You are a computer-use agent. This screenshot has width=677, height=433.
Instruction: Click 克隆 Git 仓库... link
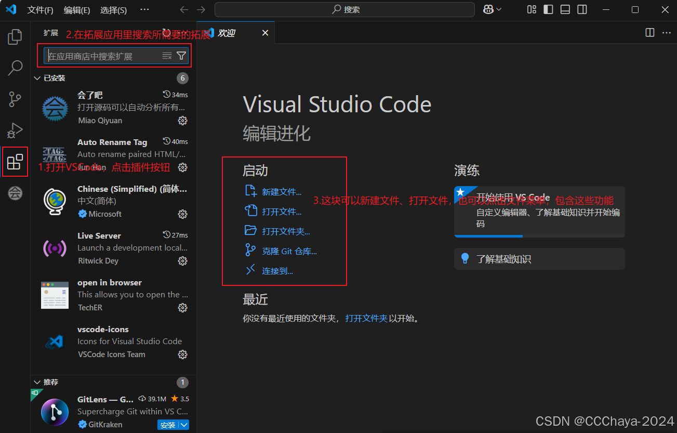pyautogui.click(x=289, y=251)
